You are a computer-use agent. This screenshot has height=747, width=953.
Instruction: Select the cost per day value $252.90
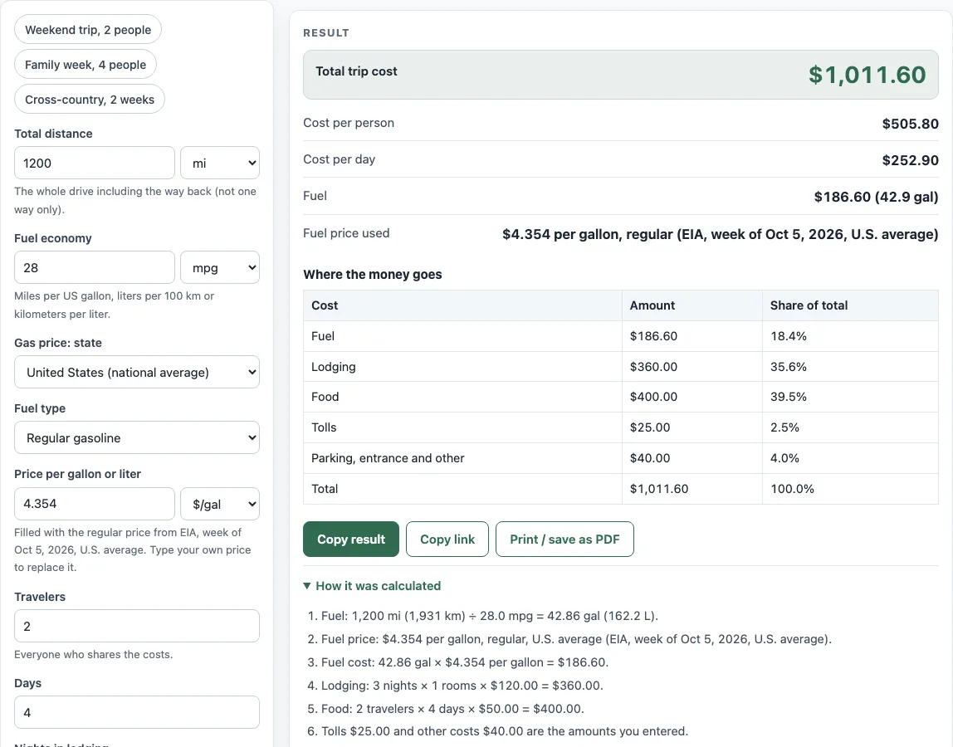point(911,160)
